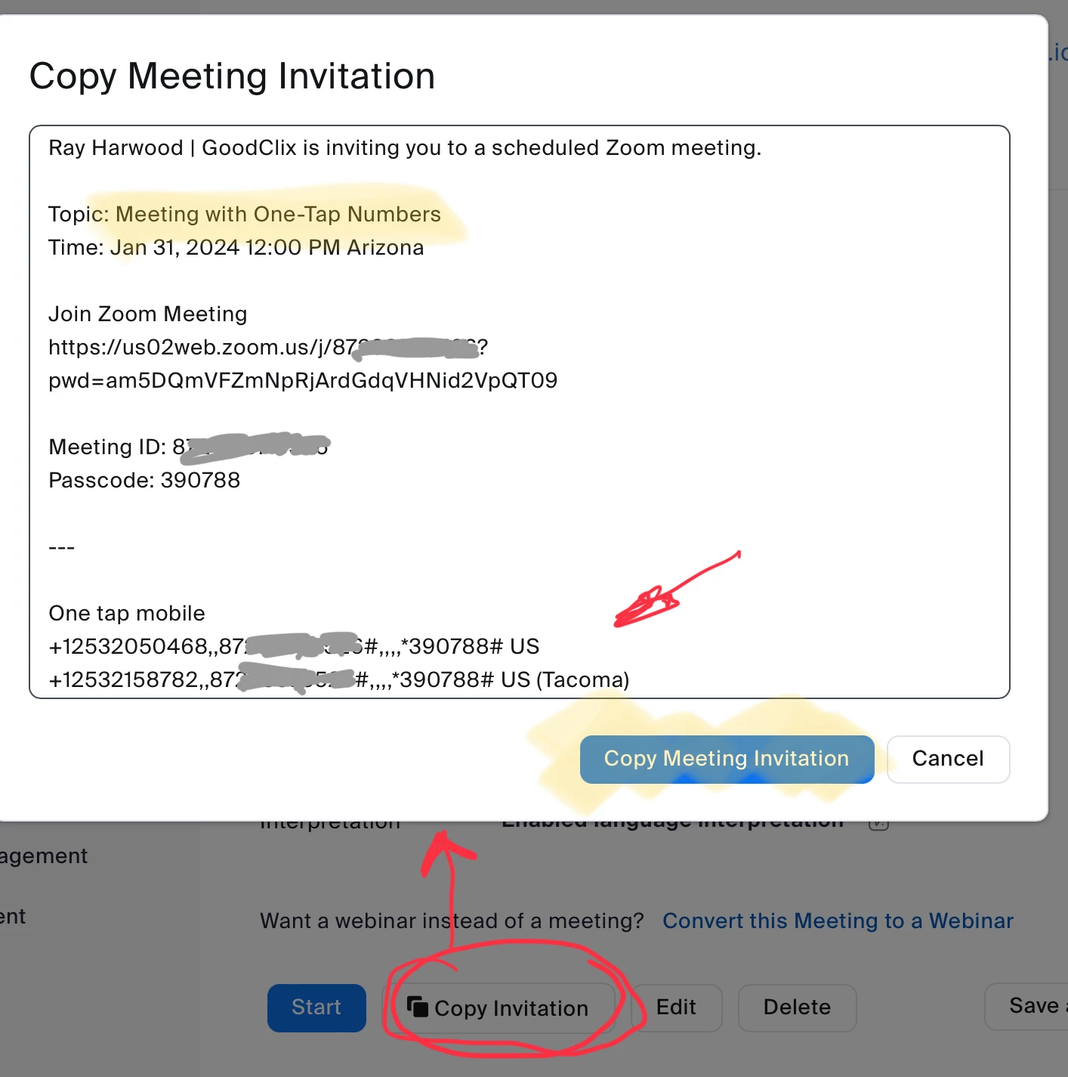Click the Join Zoom Meeting text
This screenshot has width=1068, height=1077.
148,314
